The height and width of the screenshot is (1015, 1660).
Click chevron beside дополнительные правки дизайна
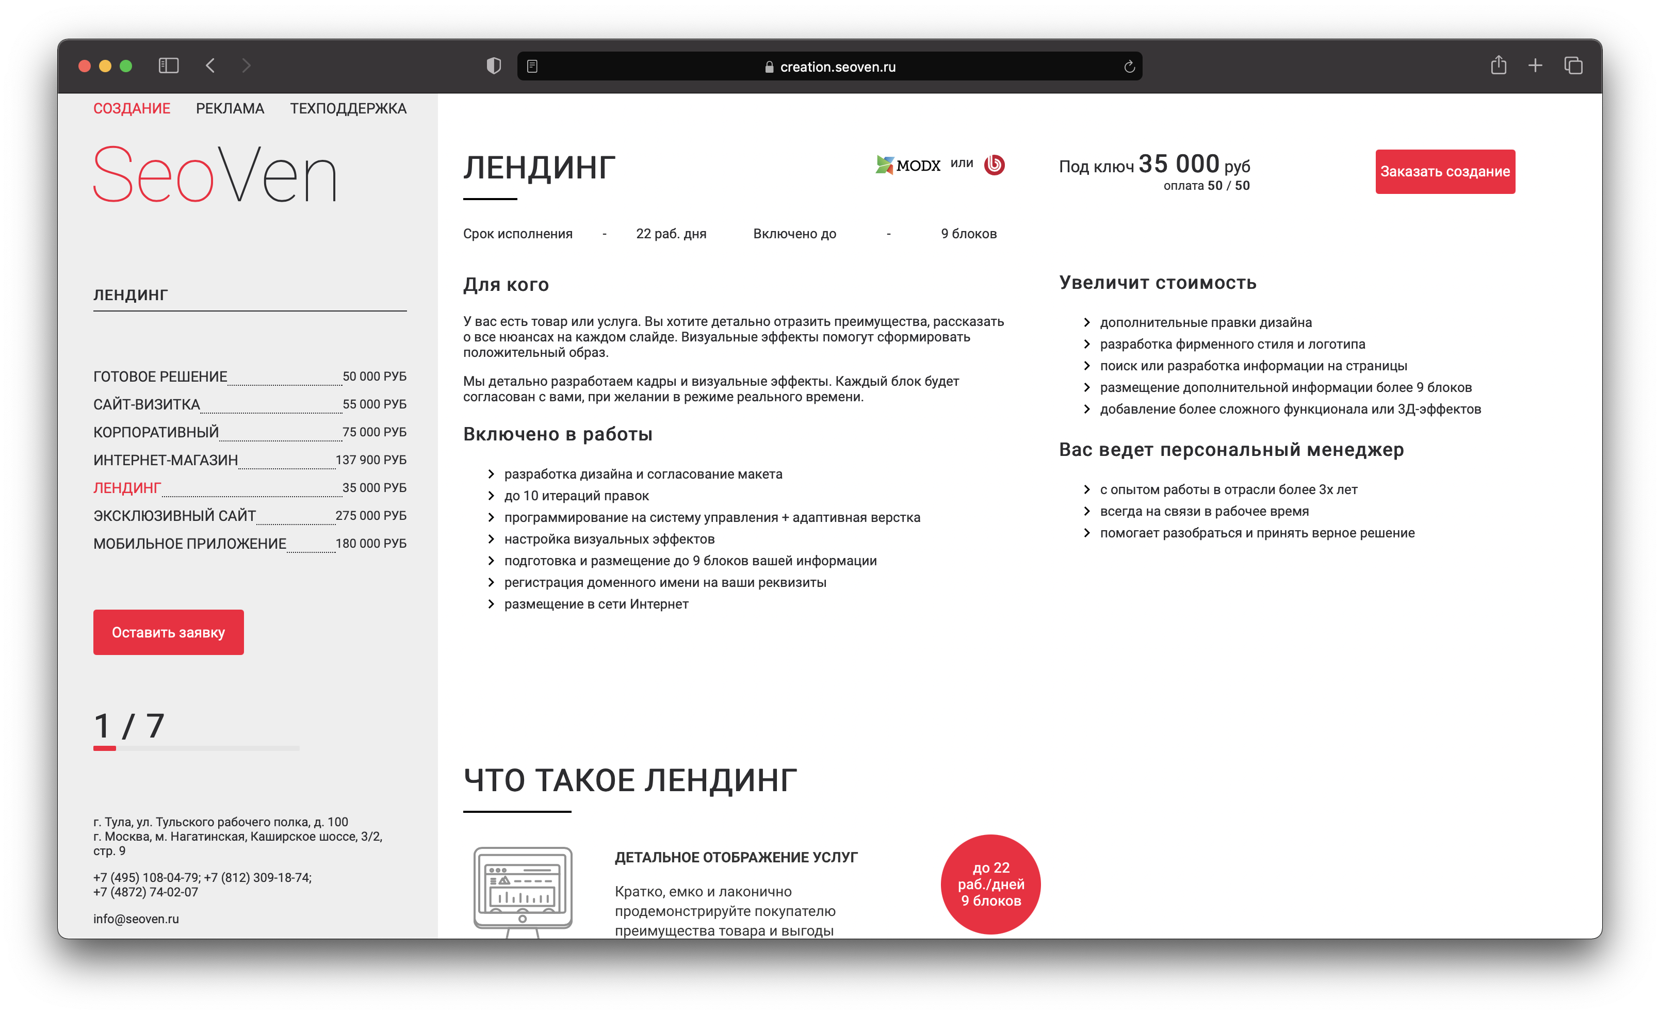click(x=1087, y=323)
